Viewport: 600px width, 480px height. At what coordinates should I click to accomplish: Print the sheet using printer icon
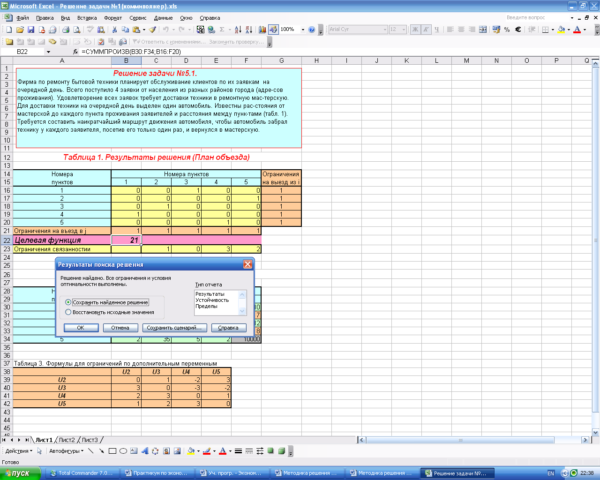66,30
